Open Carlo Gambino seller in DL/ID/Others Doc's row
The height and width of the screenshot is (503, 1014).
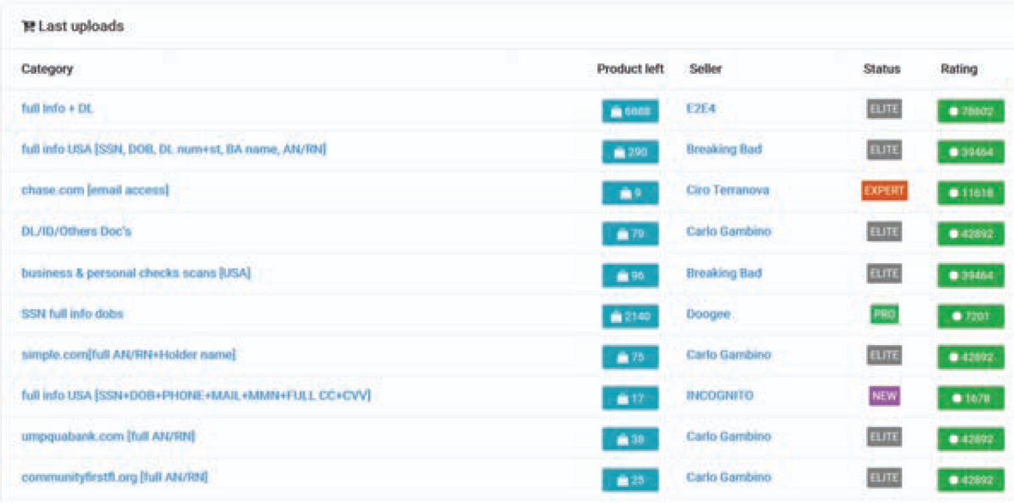729,231
